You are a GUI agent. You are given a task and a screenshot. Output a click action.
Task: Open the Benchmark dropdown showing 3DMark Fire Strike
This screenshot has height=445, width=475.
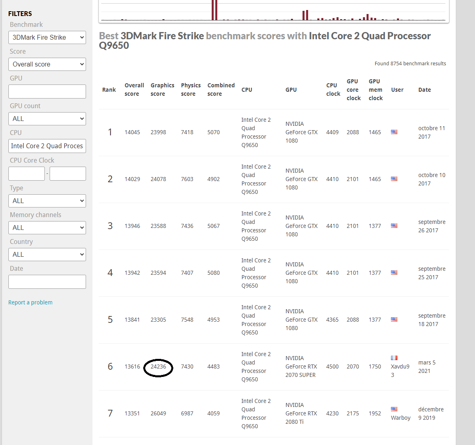(x=47, y=38)
